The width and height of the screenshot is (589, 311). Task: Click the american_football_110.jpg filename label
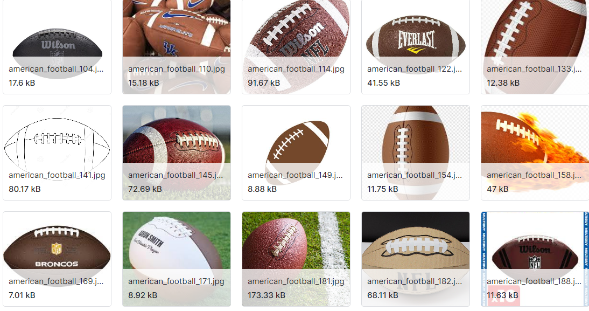pos(177,69)
